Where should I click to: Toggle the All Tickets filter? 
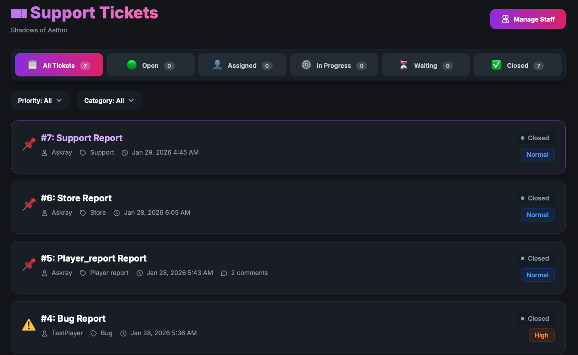pos(59,65)
